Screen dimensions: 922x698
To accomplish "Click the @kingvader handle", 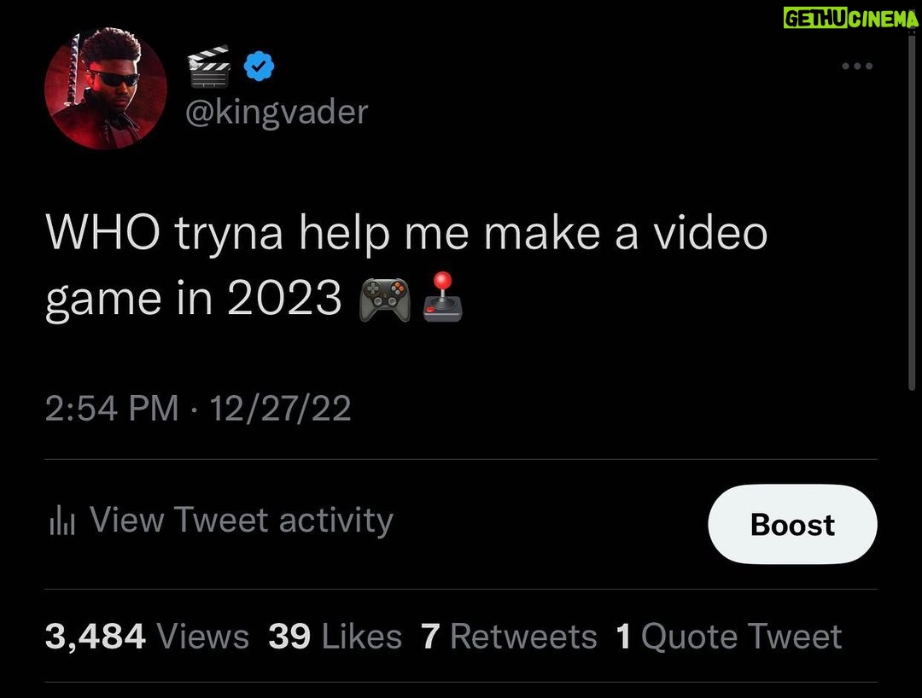I will click(x=277, y=112).
